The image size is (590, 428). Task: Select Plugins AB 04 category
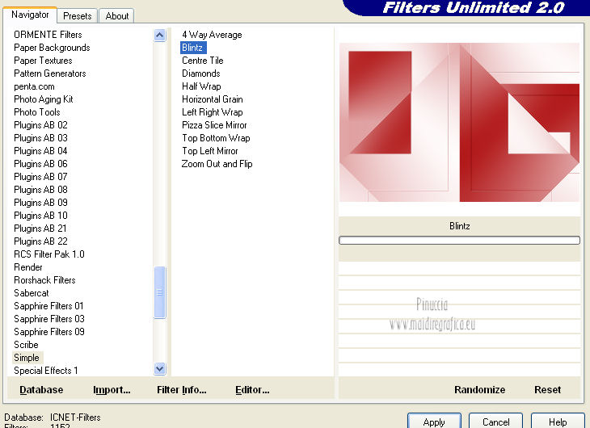[40, 151]
